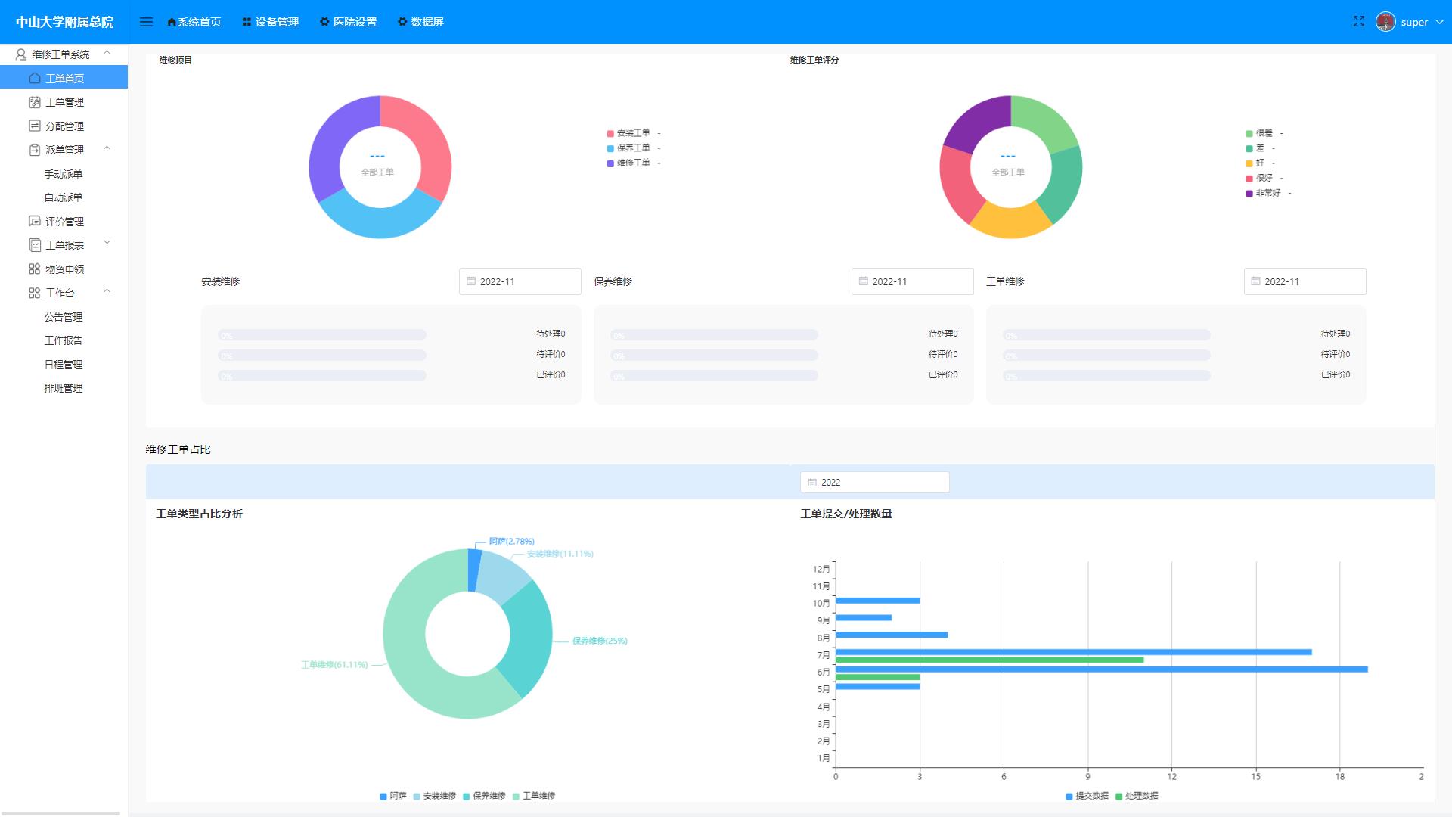This screenshot has height=817, width=1452.
Task: Click 工单维修 已评价 progress bar
Action: coord(1107,376)
